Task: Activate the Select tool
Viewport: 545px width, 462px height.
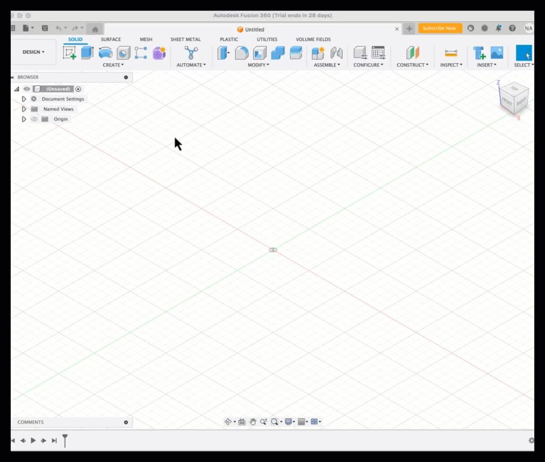Action: click(x=524, y=53)
